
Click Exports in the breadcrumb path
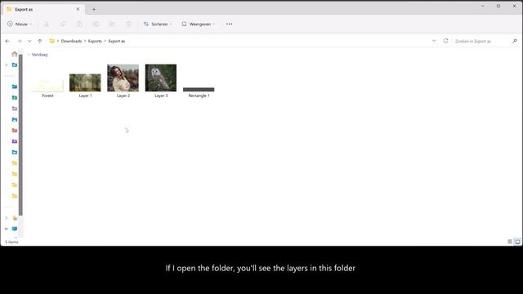click(95, 41)
